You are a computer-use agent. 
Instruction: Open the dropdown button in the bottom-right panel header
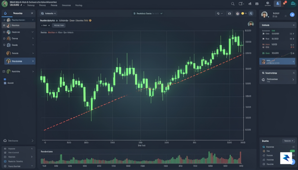point(288,141)
